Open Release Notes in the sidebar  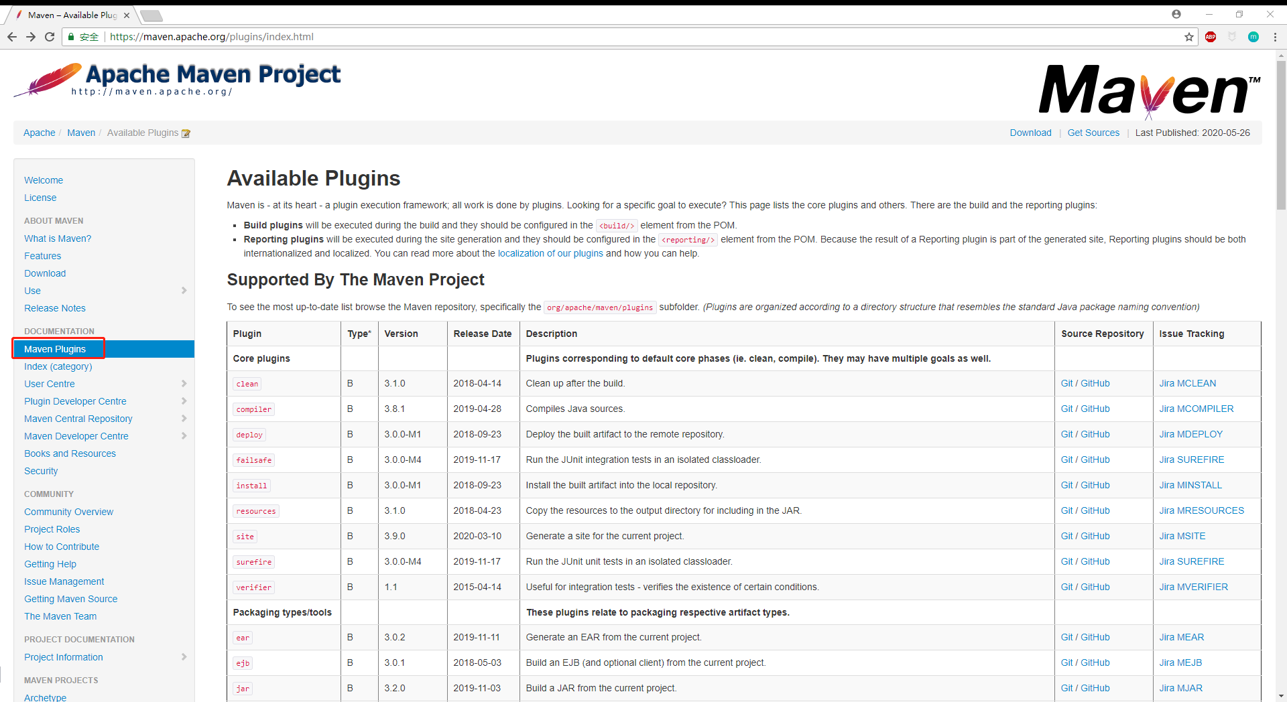coord(55,308)
